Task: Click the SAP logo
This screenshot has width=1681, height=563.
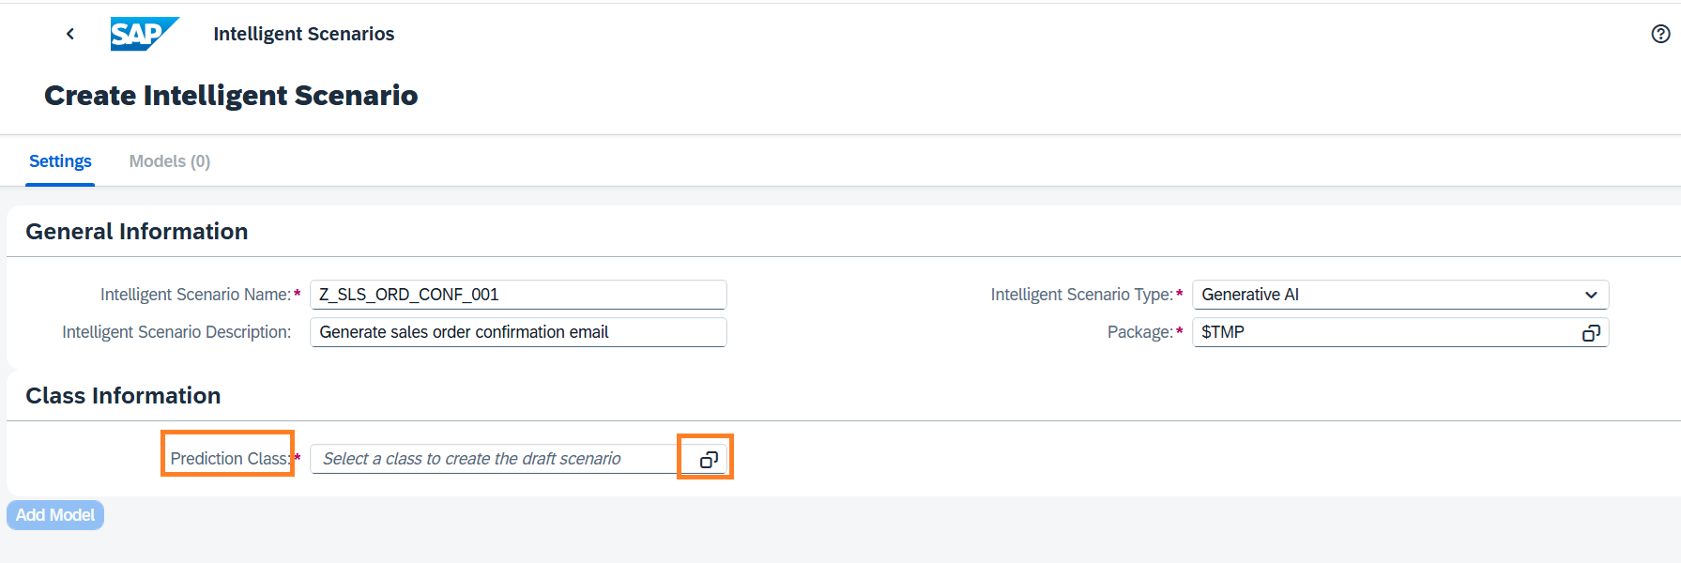Action: tap(143, 34)
